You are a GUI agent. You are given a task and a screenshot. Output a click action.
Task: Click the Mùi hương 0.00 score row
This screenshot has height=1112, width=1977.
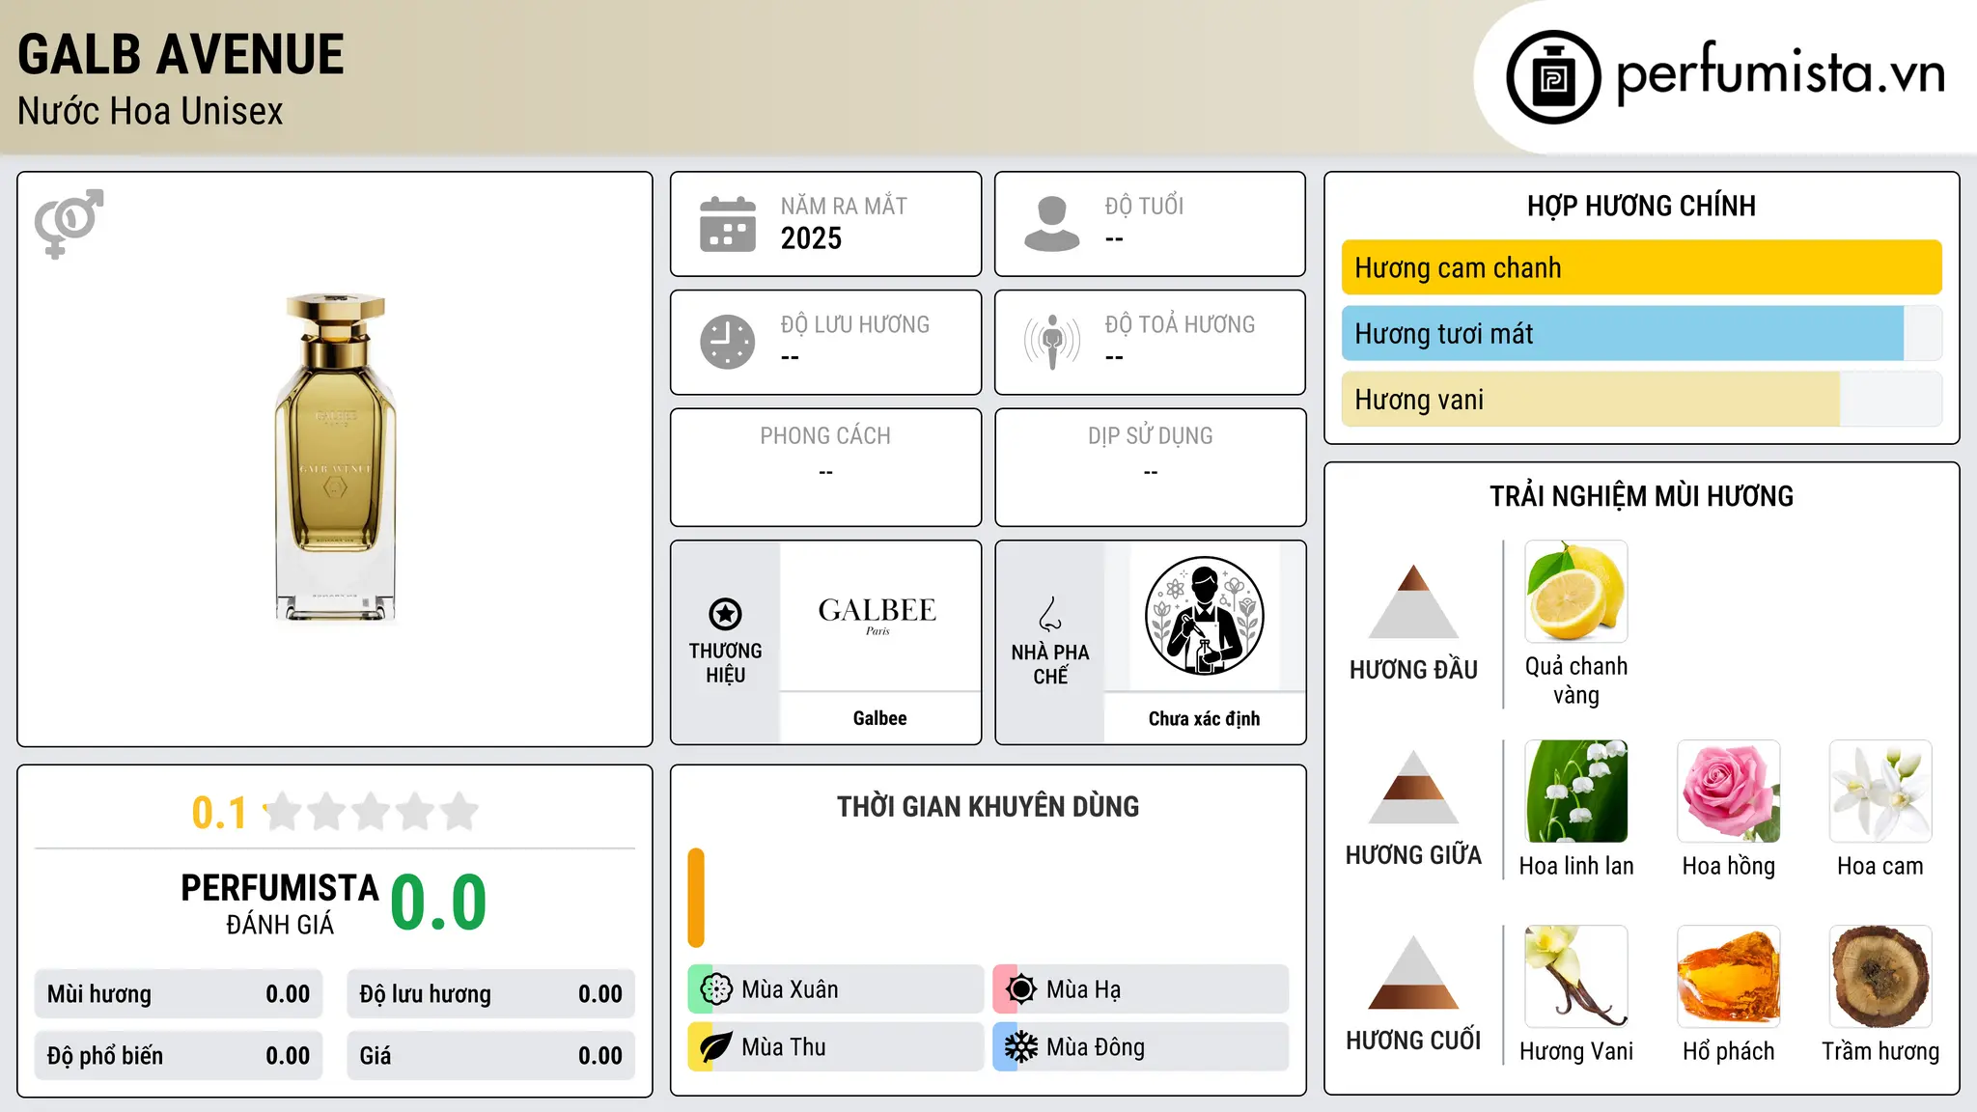(179, 994)
